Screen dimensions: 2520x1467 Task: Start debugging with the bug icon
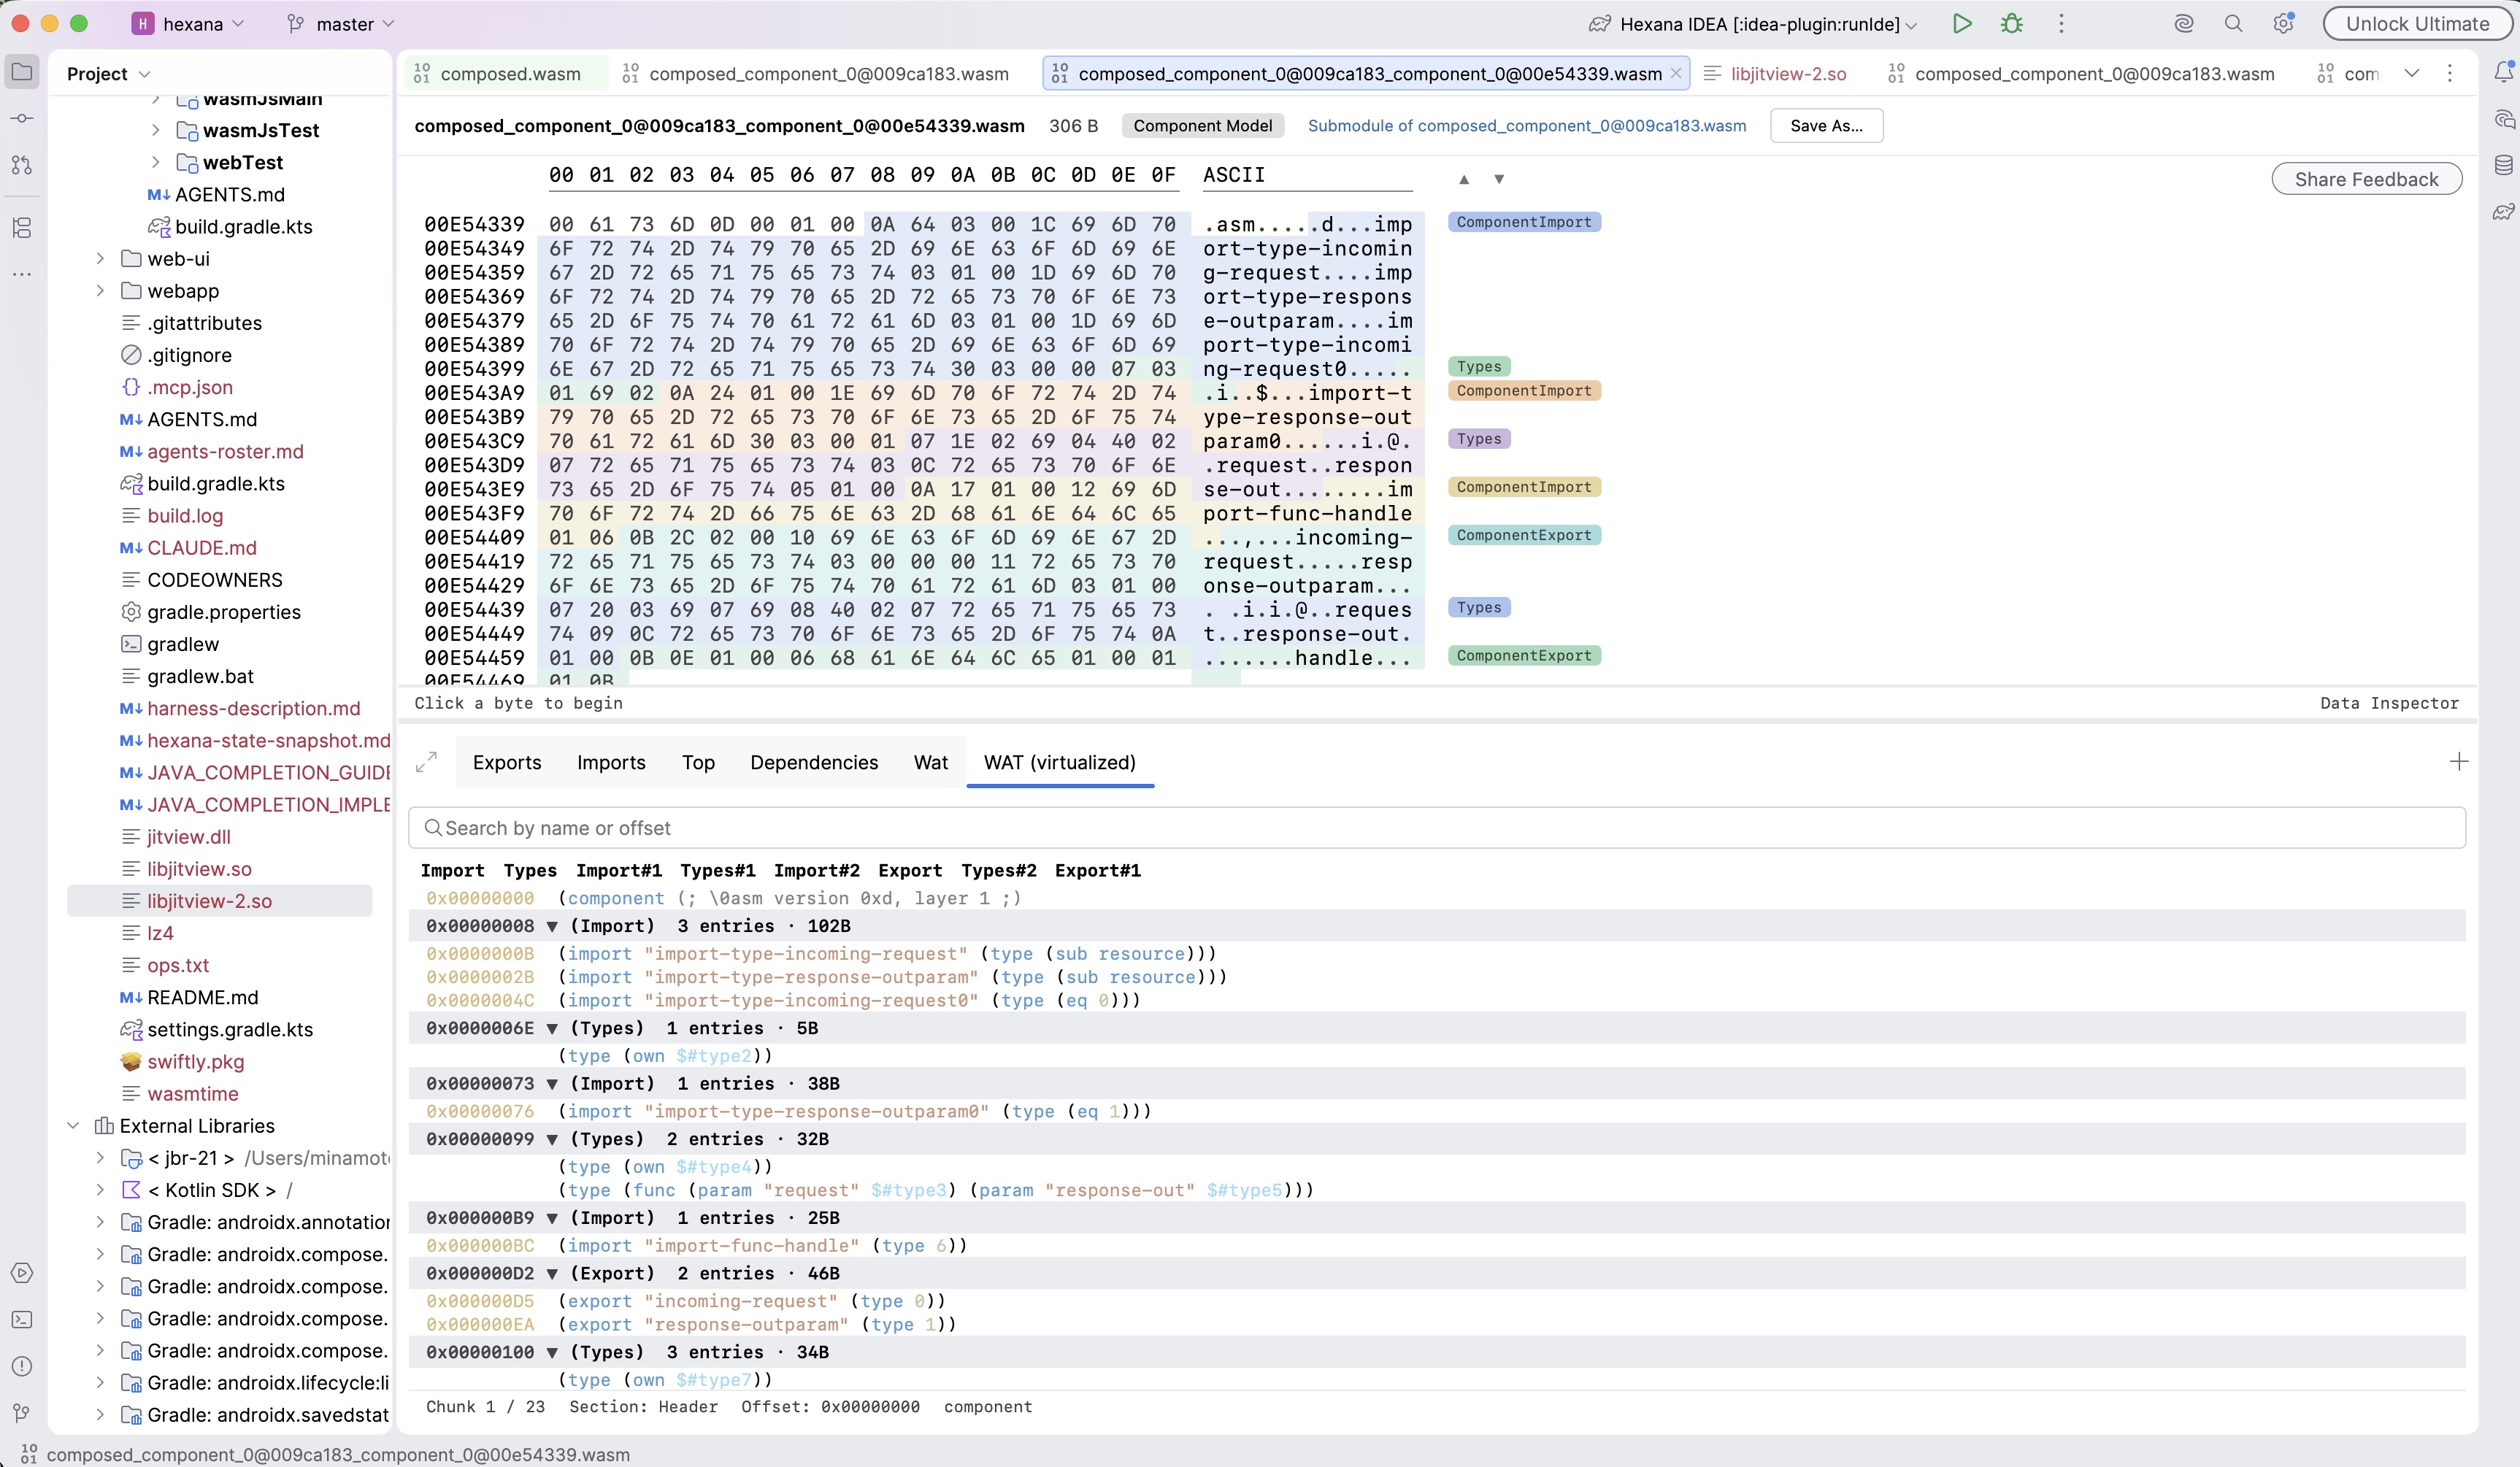(x=2012, y=24)
